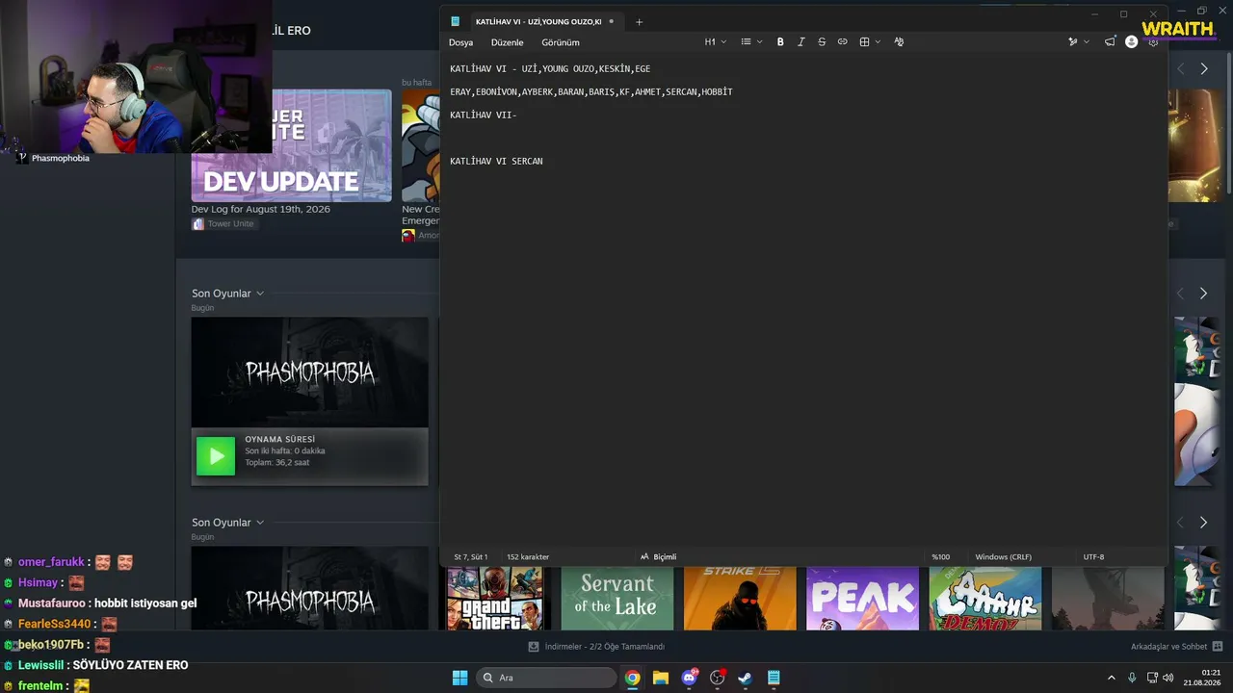The height and width of the screenshot is (693, 1233).
Task: Open Discord from the taskbar
Action: pos(689,678)
